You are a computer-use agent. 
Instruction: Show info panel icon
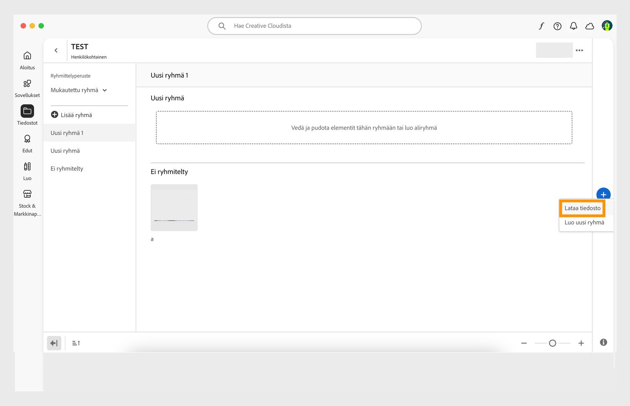(603, 342)
